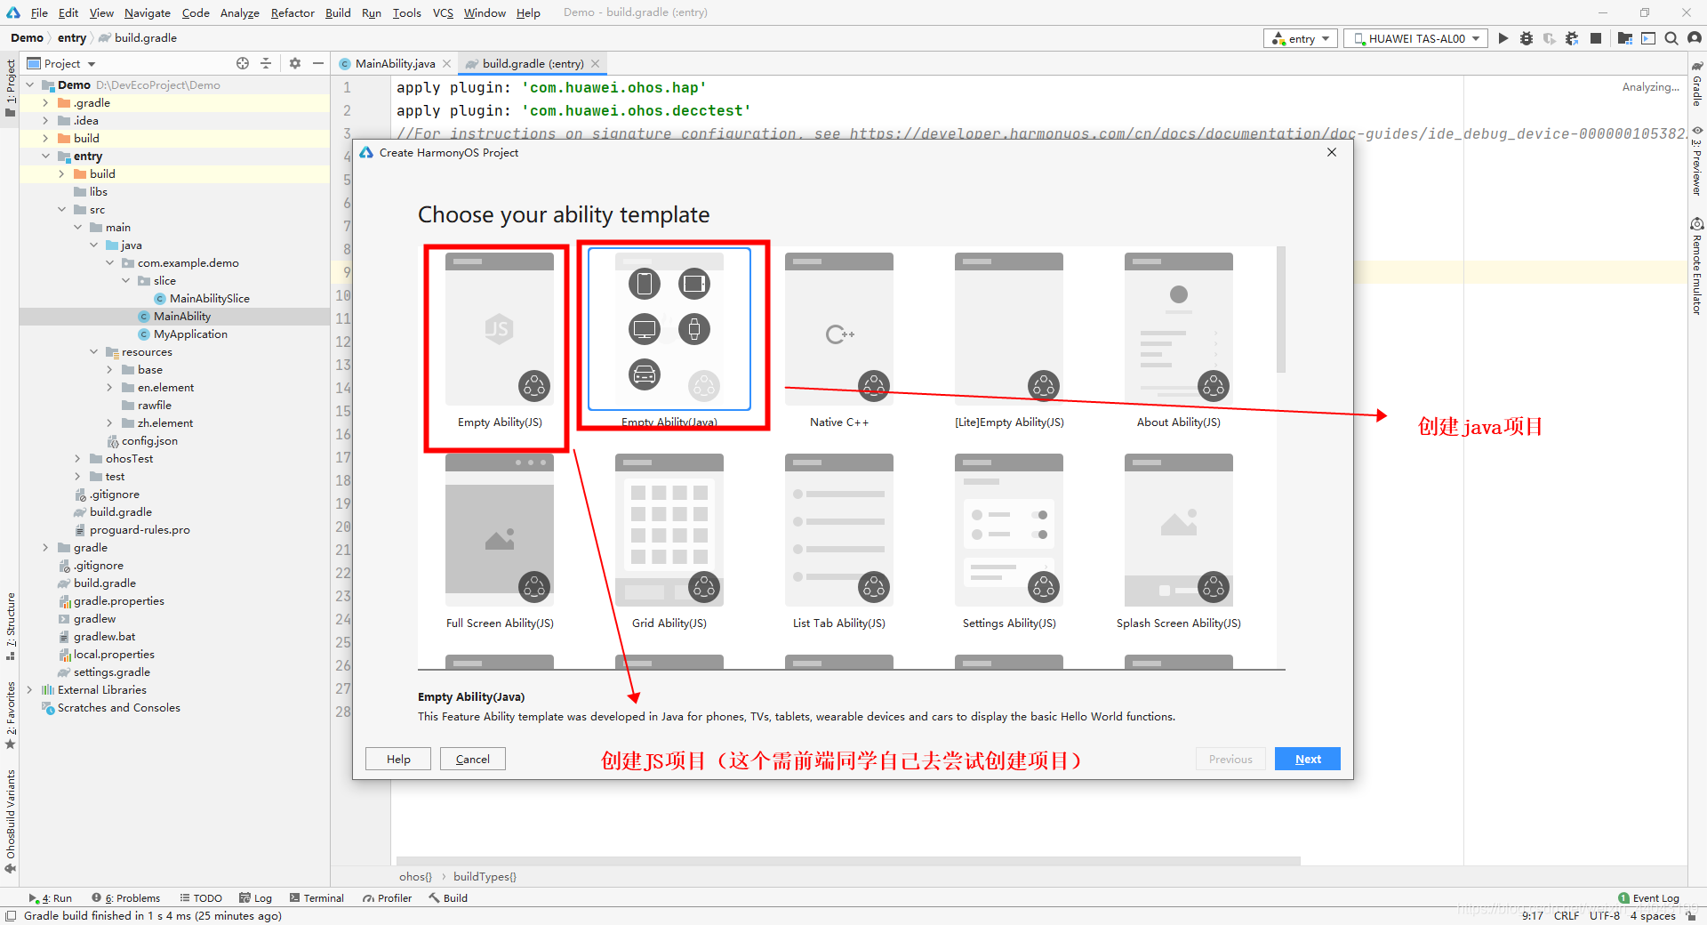Toggle tool window quick access icon
Viewport: 1707px width, 925px height.
11,916
